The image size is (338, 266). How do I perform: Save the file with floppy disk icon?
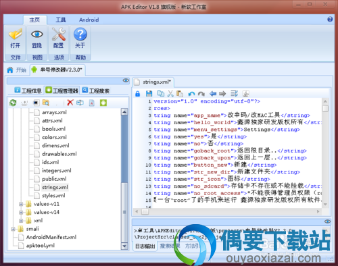[149, 94]
